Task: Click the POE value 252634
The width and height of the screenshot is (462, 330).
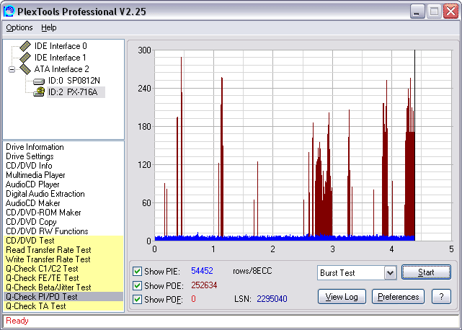Action: (204, 285)
